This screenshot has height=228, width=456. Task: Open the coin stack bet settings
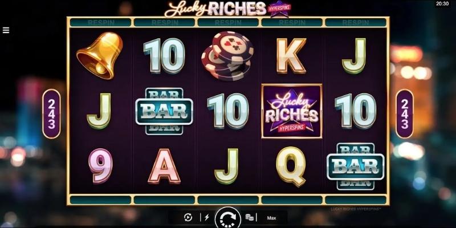[x=249, y=217]
